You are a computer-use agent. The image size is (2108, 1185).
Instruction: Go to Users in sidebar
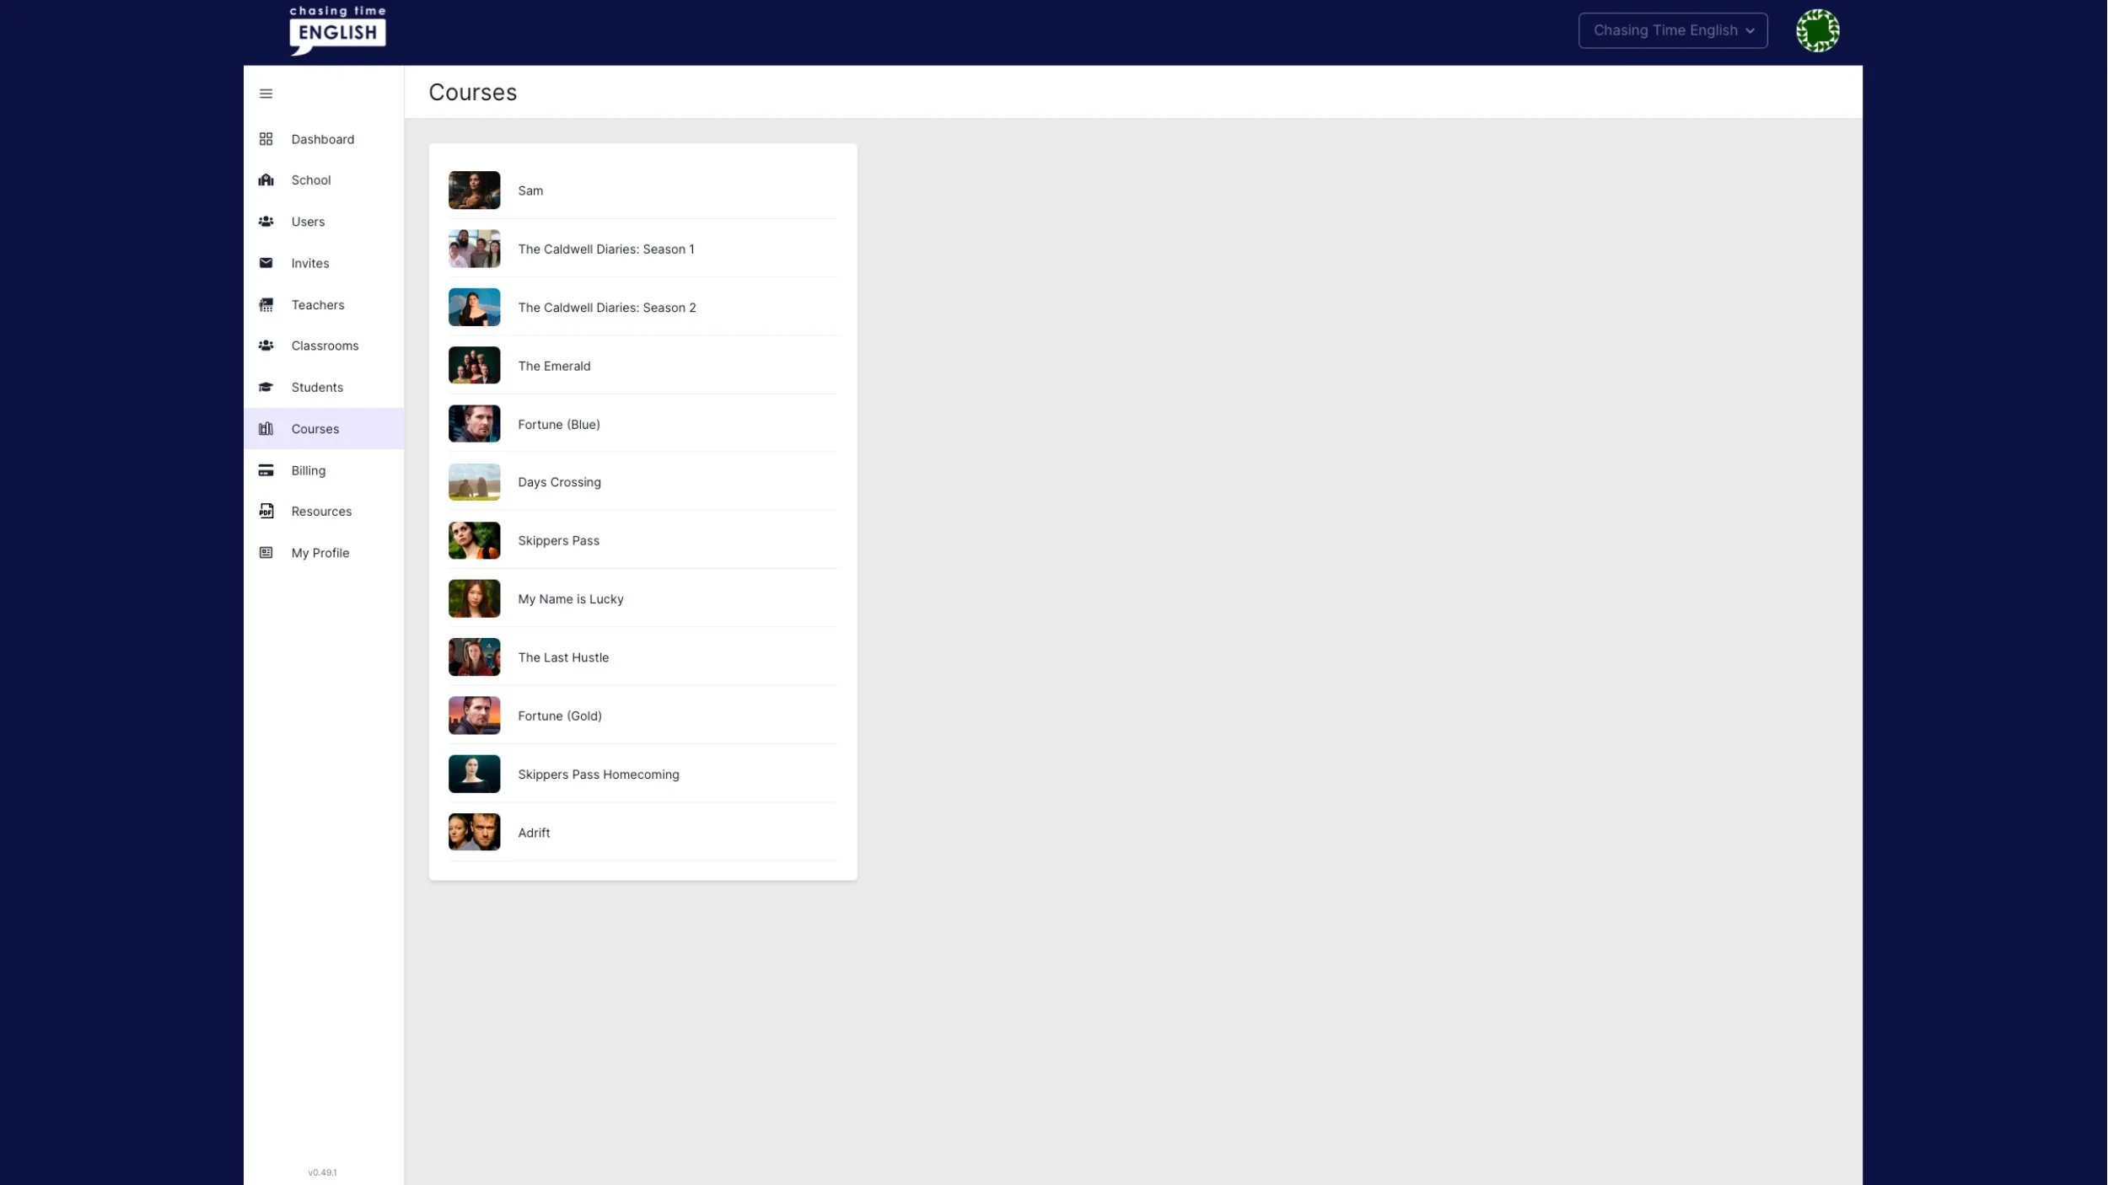pyautogui.click(x=308, y=222)
